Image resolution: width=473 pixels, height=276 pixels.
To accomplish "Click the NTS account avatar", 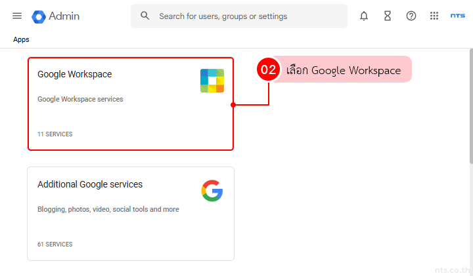I will pos(458,16).
